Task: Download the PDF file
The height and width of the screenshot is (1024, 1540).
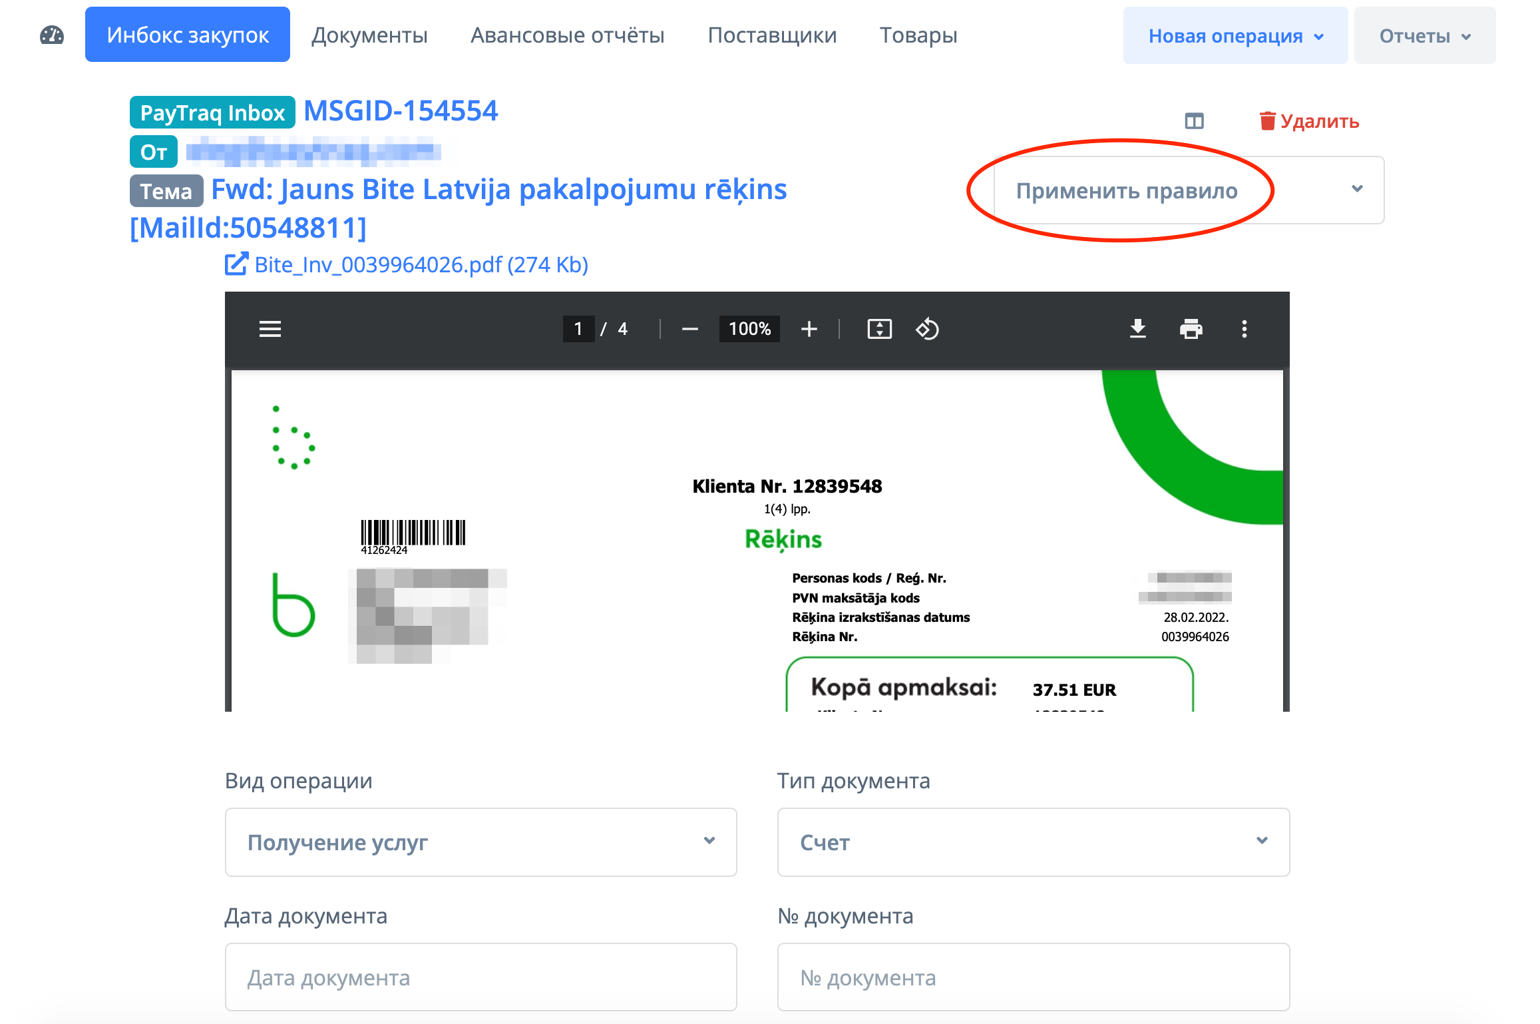Action: 1137,329
